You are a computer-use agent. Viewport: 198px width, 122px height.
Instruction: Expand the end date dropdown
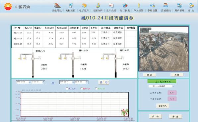click(73, 82)
